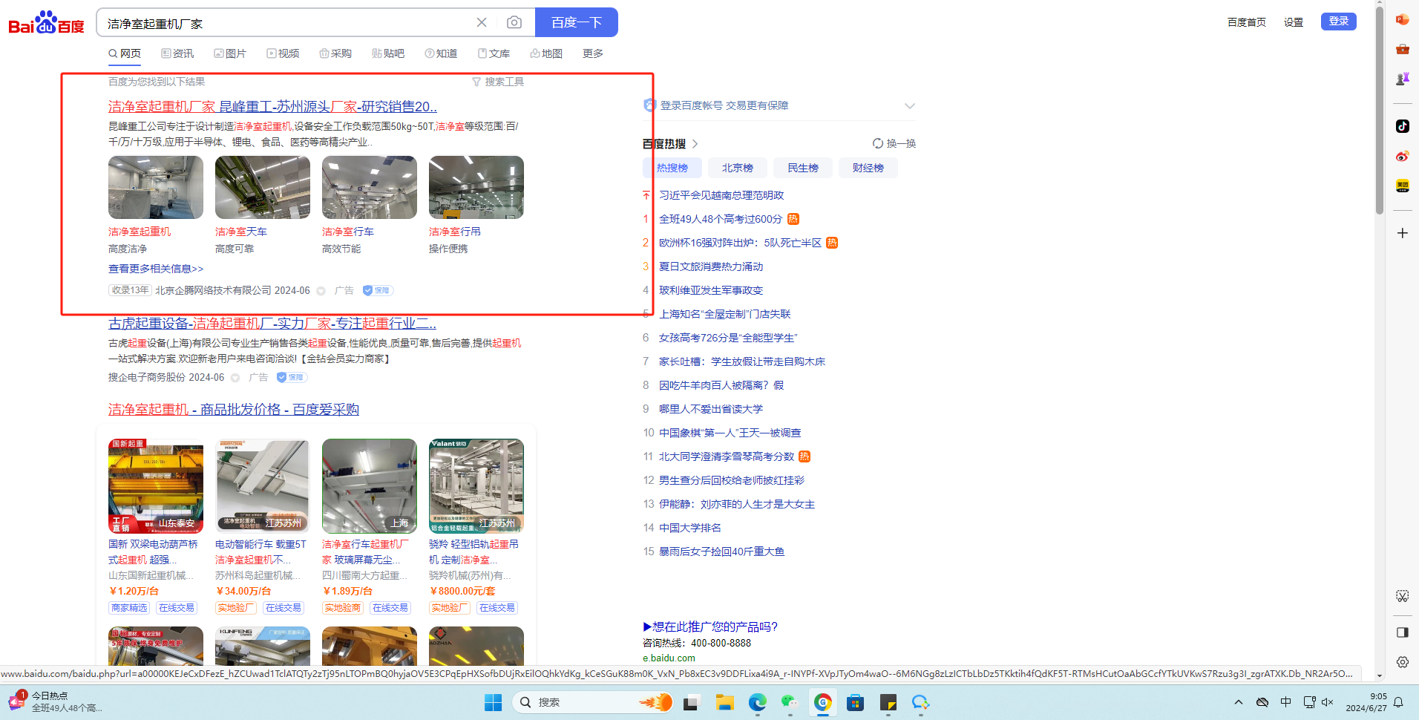Switch to the 图片 search tab
The image size is (1419, 720).
[x=230, y=53]
